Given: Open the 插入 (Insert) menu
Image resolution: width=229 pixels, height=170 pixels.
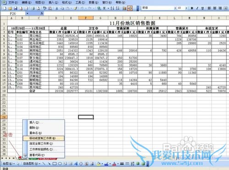Looking at the screenshot, I should pos(53,2).
